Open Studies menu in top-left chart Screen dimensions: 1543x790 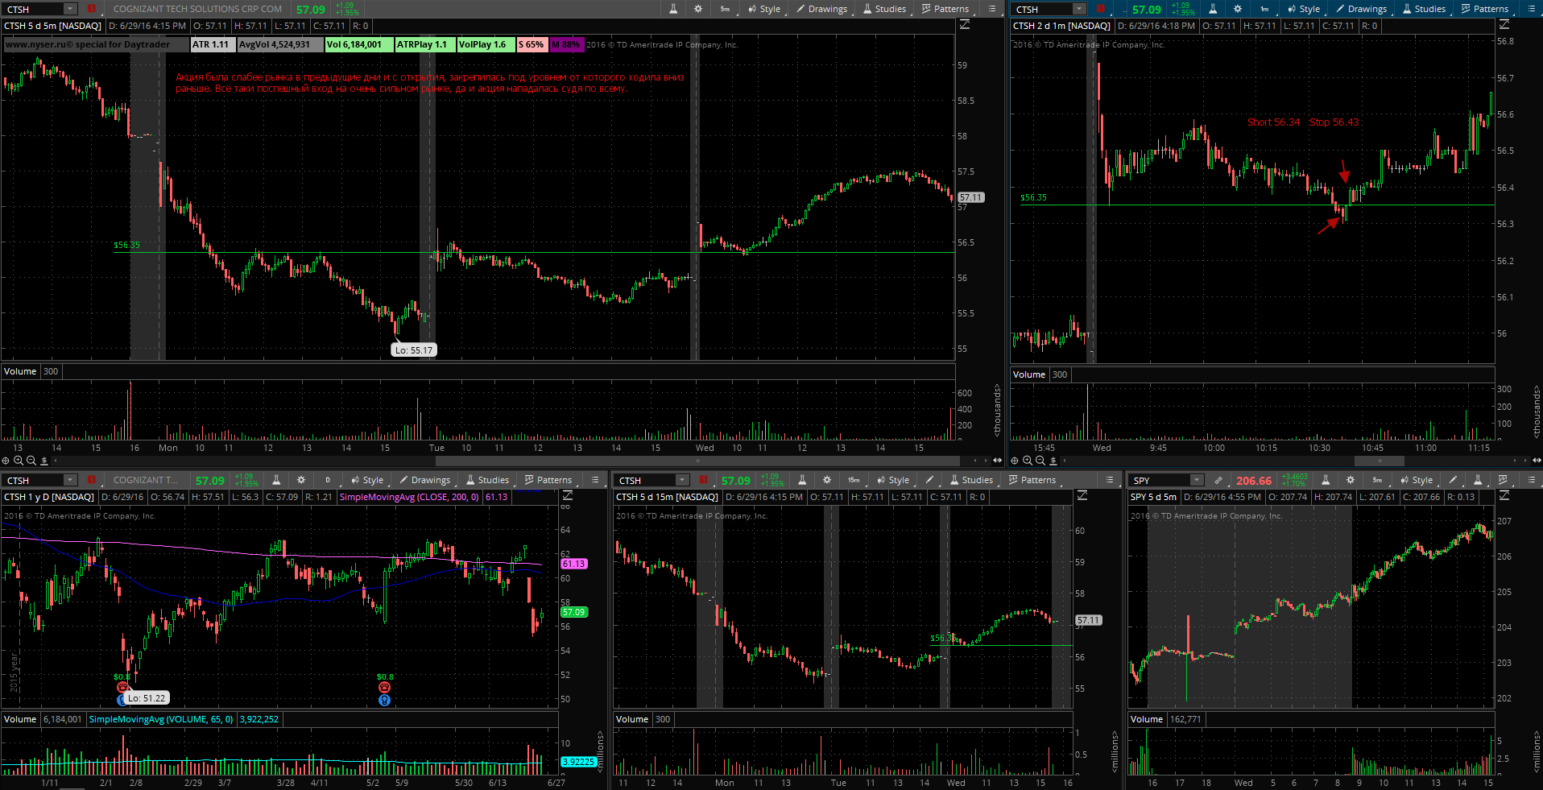[x=884, y=9]
